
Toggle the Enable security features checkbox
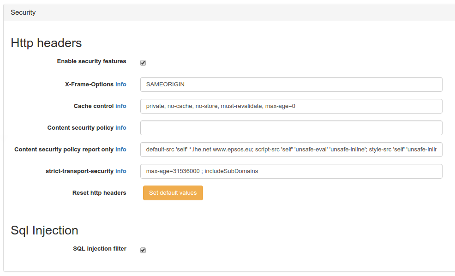pos(143,63)
